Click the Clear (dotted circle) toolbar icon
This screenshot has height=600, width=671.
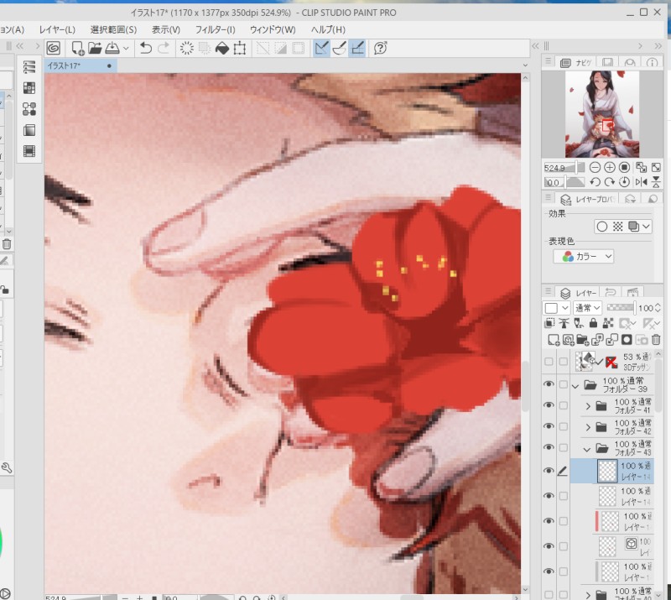pos(186,48)
